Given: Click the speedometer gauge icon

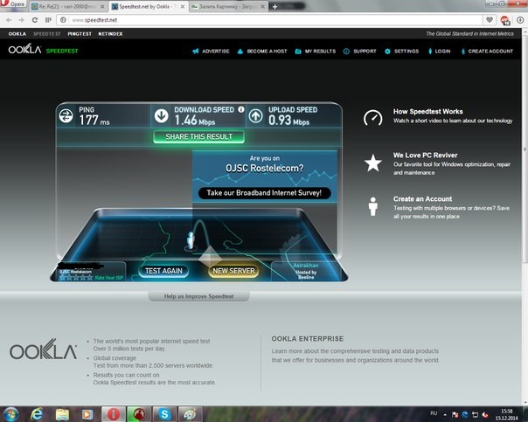Looking at the screenshot, I should 372,117.
